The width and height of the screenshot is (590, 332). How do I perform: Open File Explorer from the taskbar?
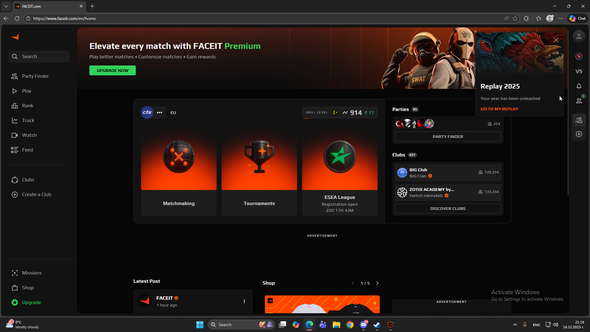(336, 325)
